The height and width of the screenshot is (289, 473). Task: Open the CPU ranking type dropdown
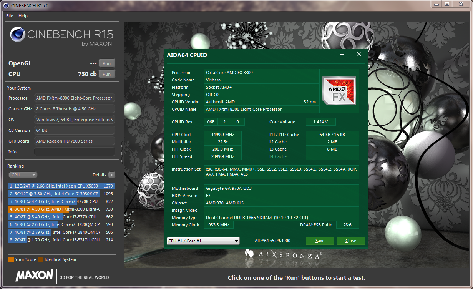click(23, 175)
